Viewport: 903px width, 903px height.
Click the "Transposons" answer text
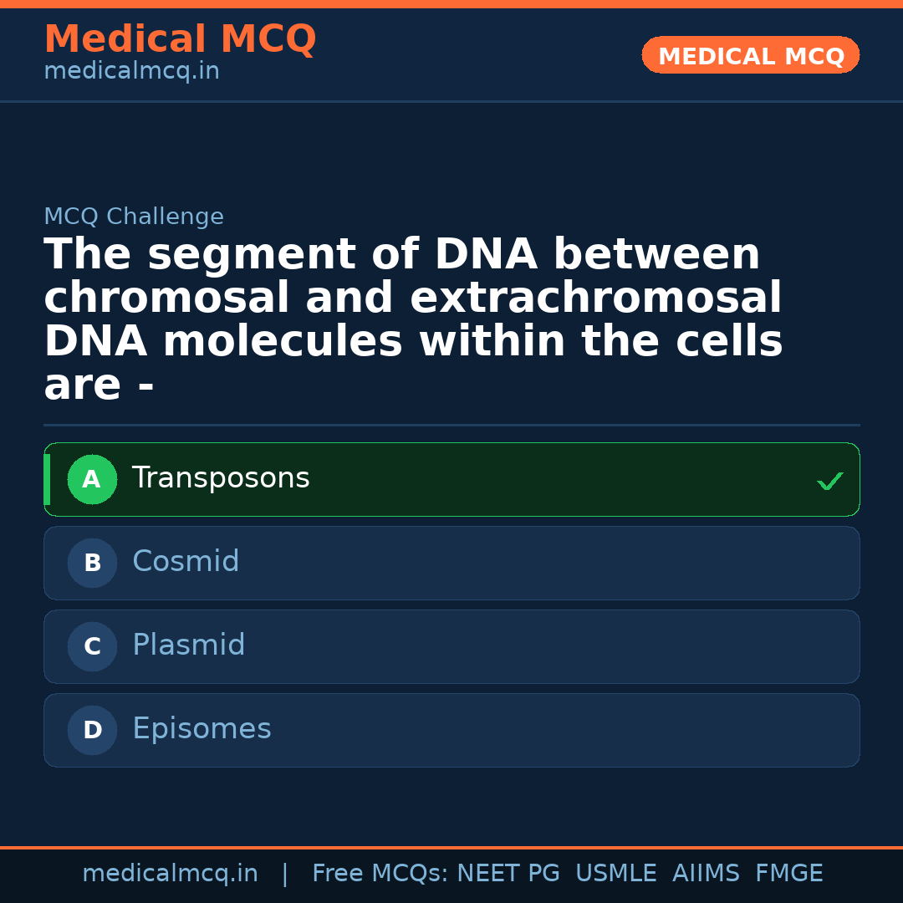click(221, 478)
